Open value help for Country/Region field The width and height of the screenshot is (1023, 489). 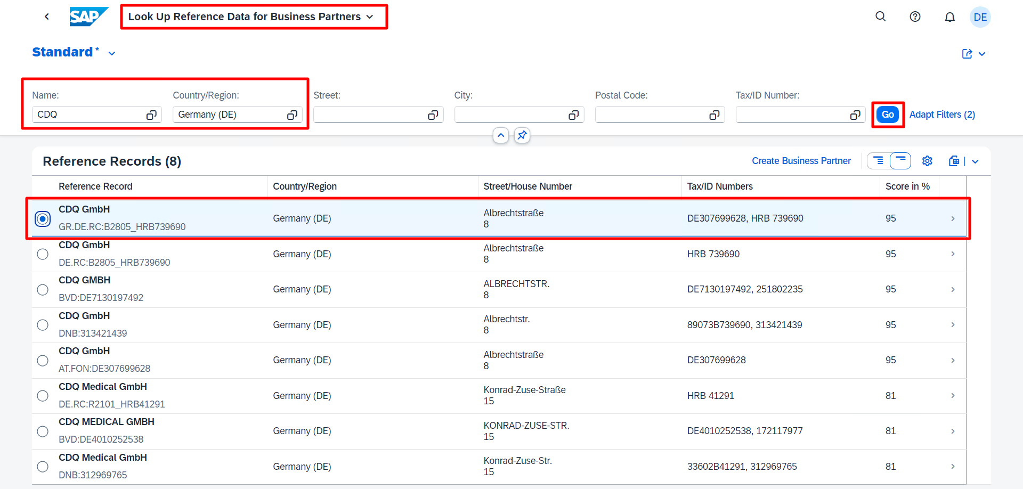(x=292, y=115)
